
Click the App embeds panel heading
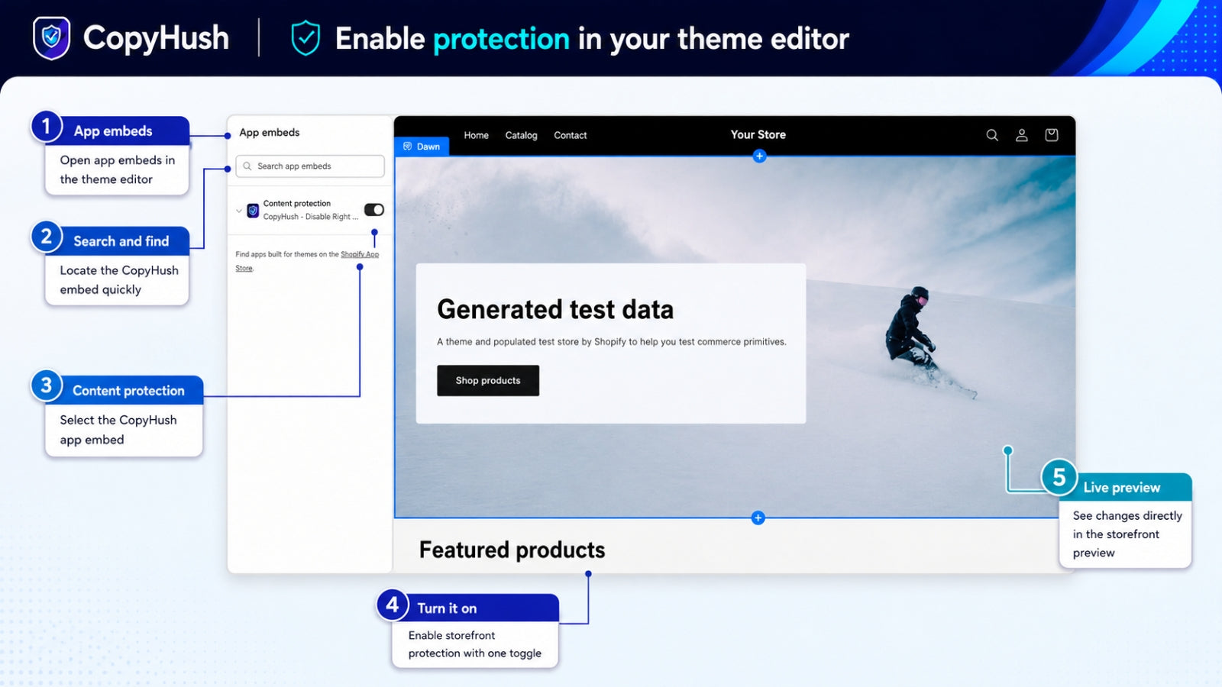point(270,132)
